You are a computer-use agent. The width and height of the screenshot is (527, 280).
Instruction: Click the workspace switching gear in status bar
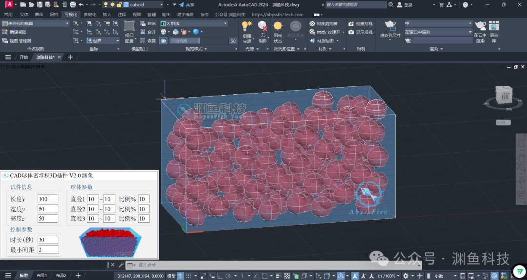point(405,276)
